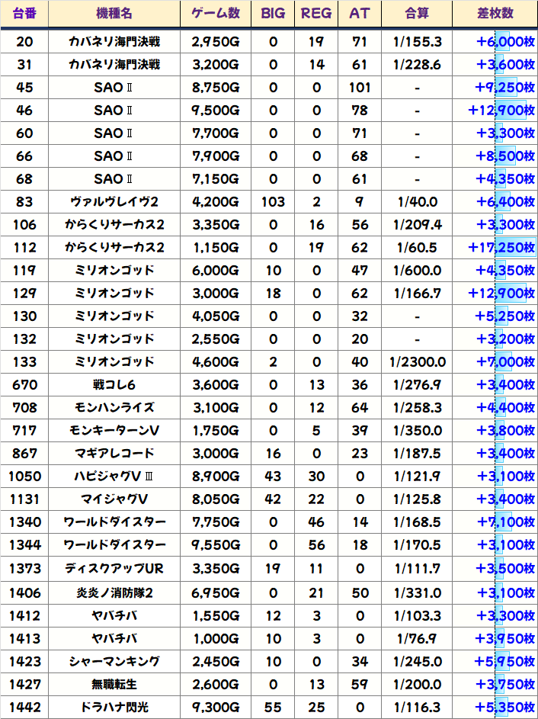Select モンハンライズ machine name
The height and width of the screenshot is (719, 538).
[114, 408]
